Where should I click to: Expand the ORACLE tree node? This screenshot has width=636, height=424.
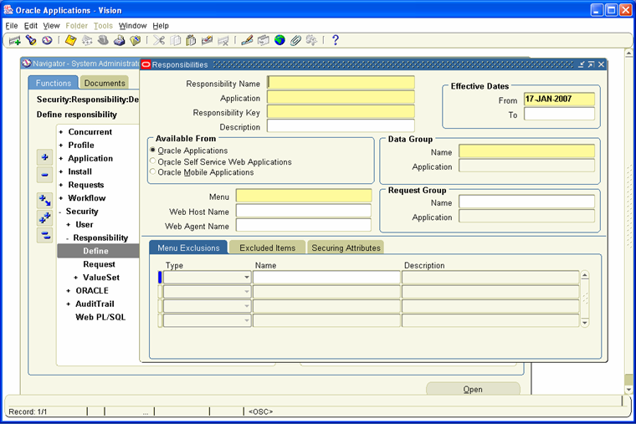click(68, 291)
